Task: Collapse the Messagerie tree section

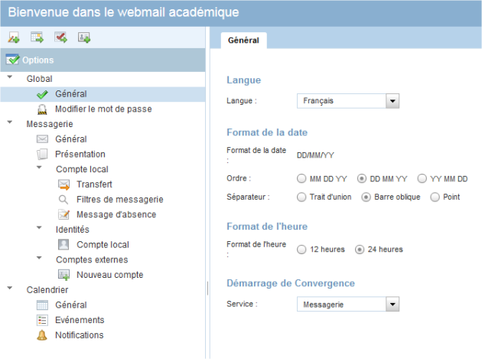Action: pos(10,122)
